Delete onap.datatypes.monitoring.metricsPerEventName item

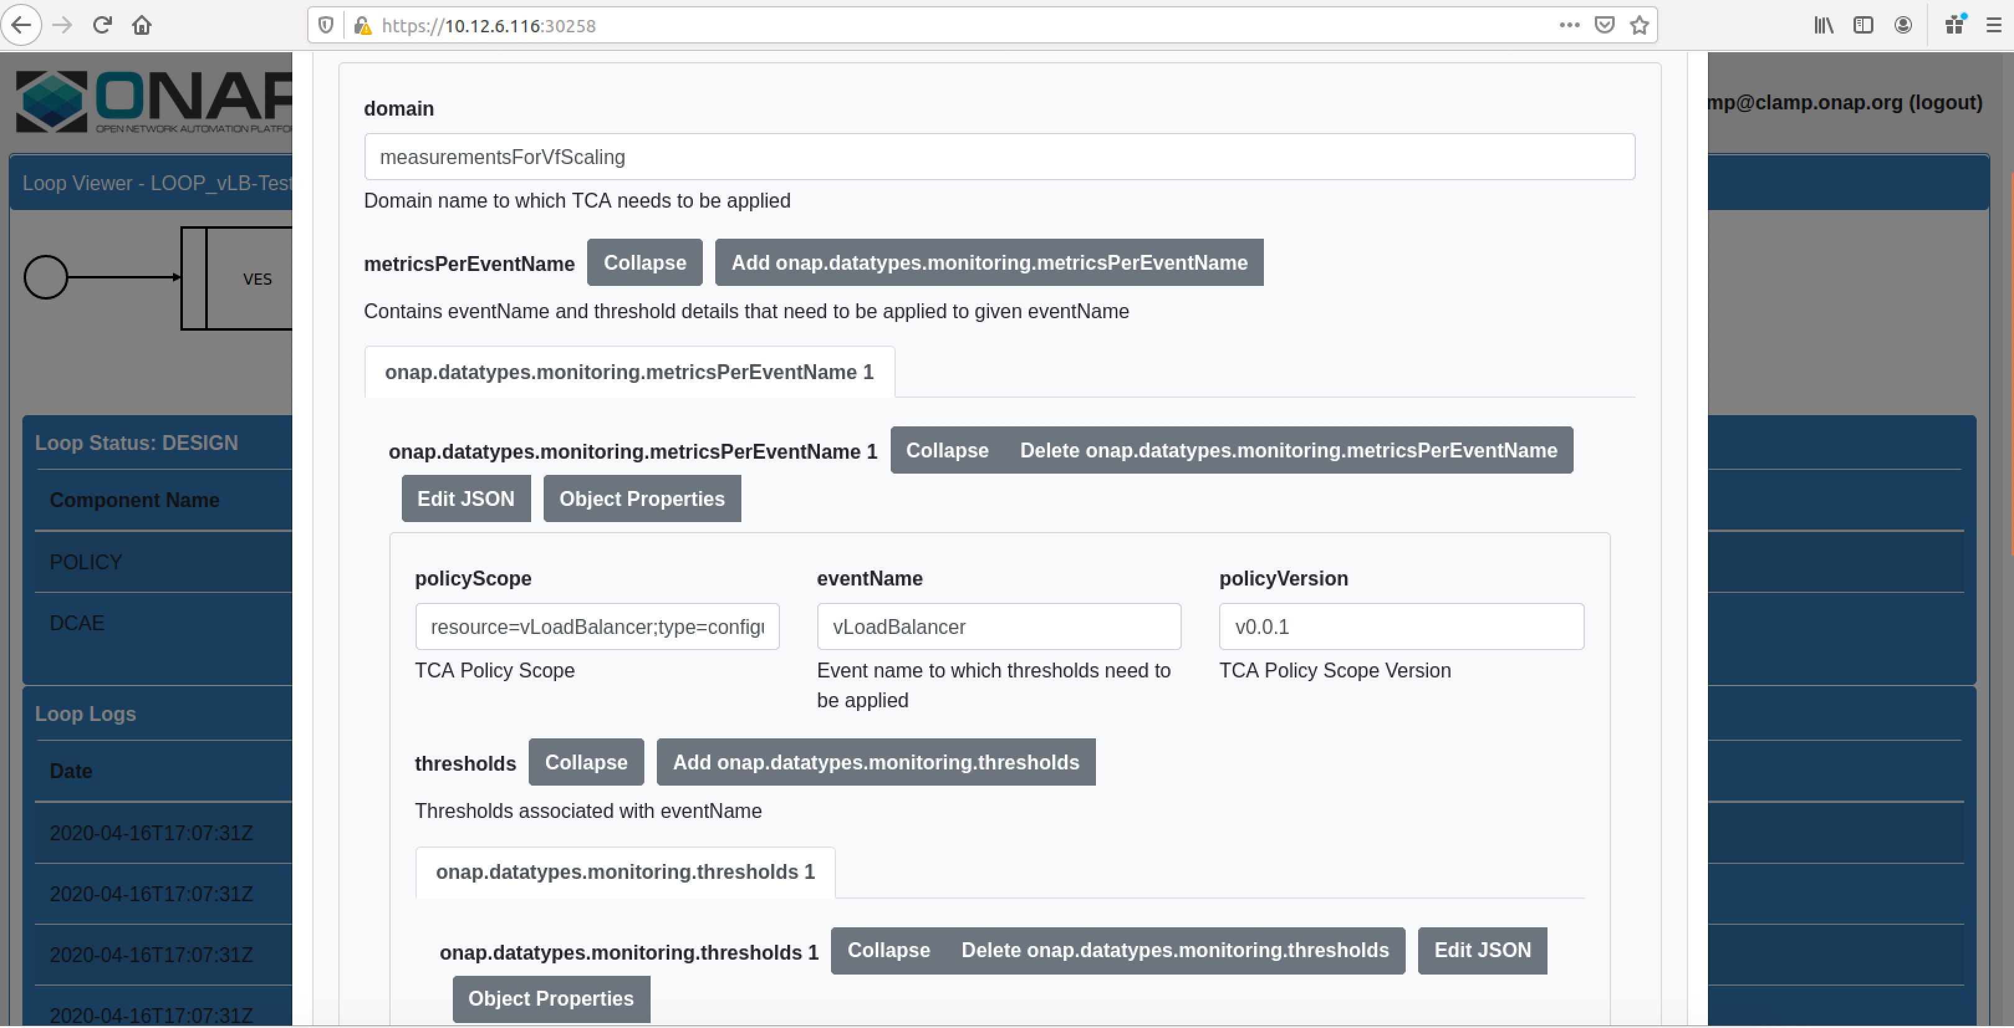pyautogui.click(x=1289, y=450)
